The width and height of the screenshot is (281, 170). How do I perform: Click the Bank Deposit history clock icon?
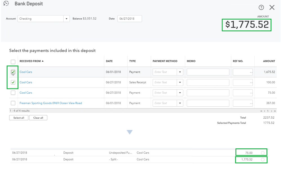pyautogui.click(x=6, y=4)
